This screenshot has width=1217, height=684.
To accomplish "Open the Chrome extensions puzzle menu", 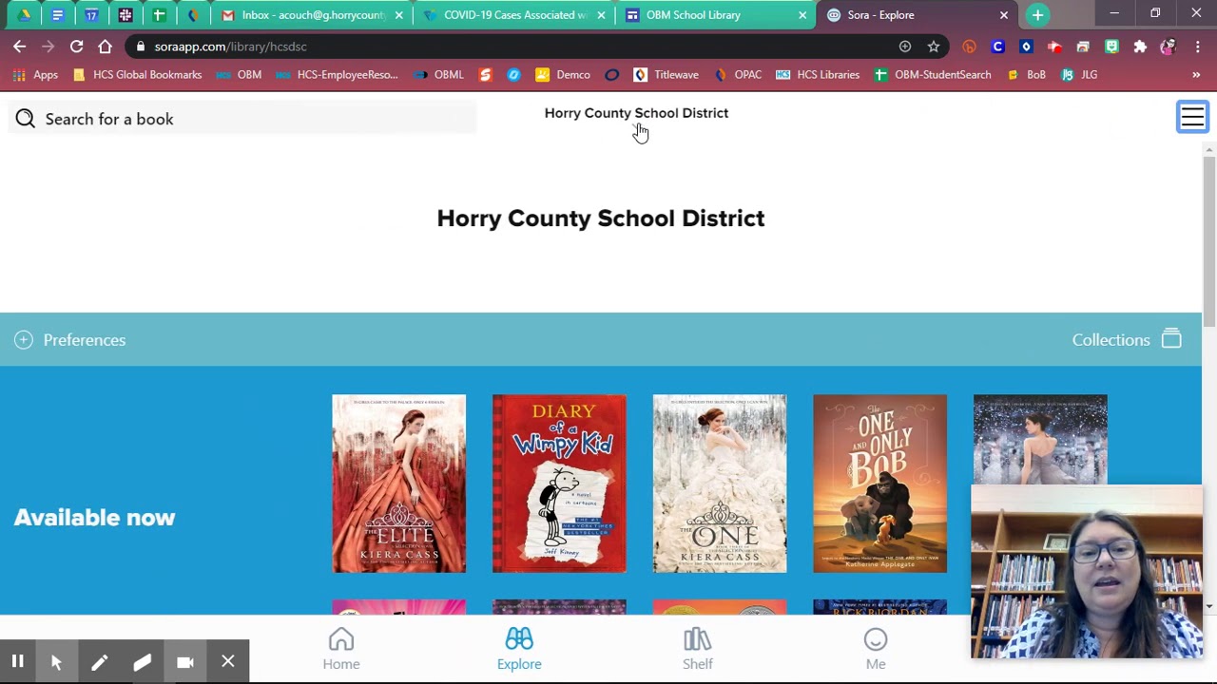I will 1140,47.
